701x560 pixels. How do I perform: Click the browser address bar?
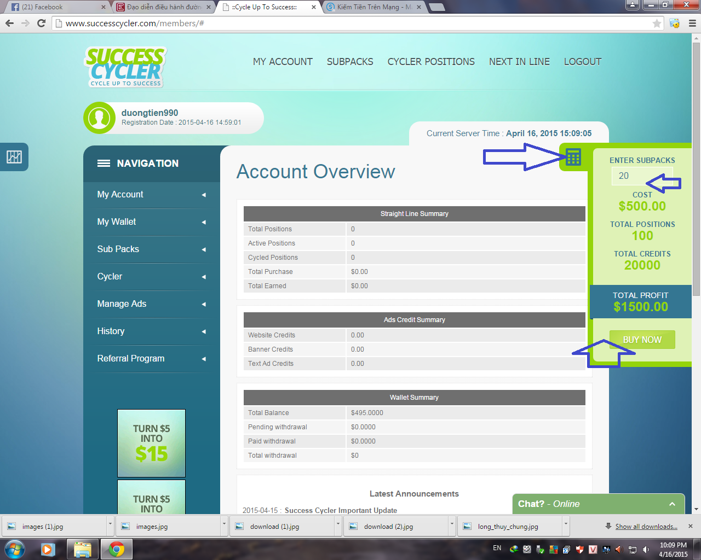point(358,23)
